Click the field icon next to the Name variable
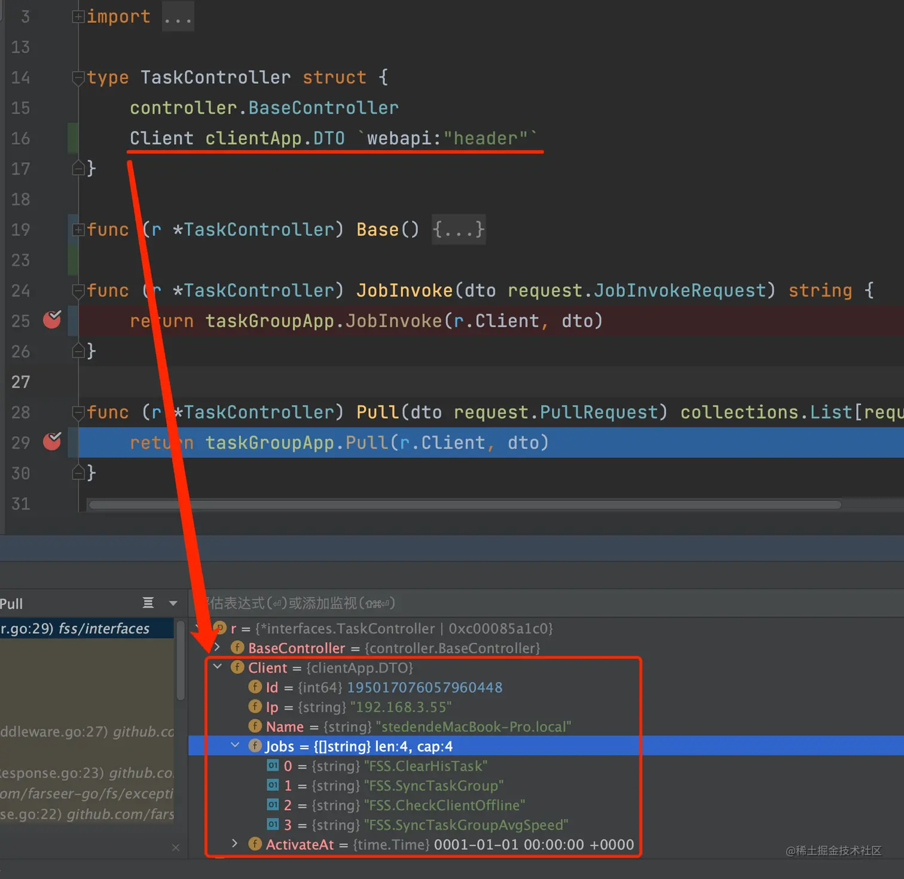This screenshot has height=879, width=904. tap(255, 726)
